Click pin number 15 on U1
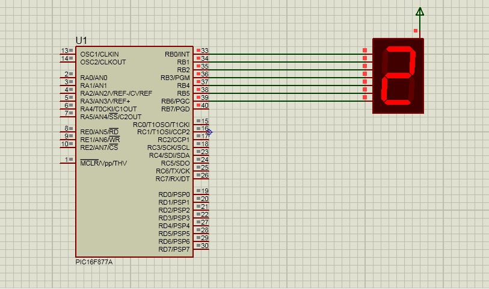The image size is (489, 289). pyautogui.click(x=205, y=121)
